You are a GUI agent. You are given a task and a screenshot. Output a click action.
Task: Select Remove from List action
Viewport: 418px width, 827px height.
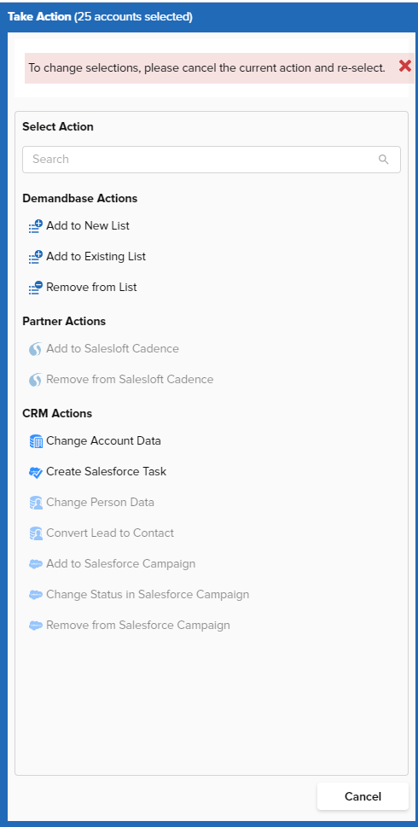click(x=92, y=288)
